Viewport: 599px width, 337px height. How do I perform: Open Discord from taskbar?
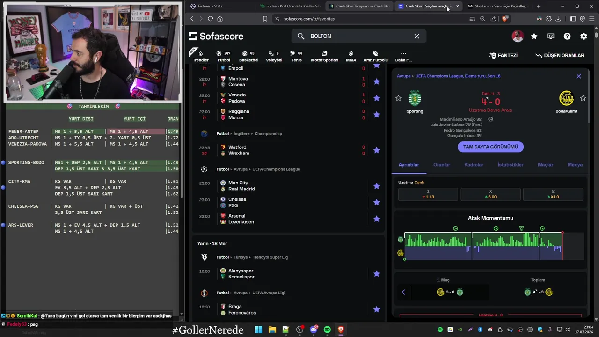click(x=313, y=330)
